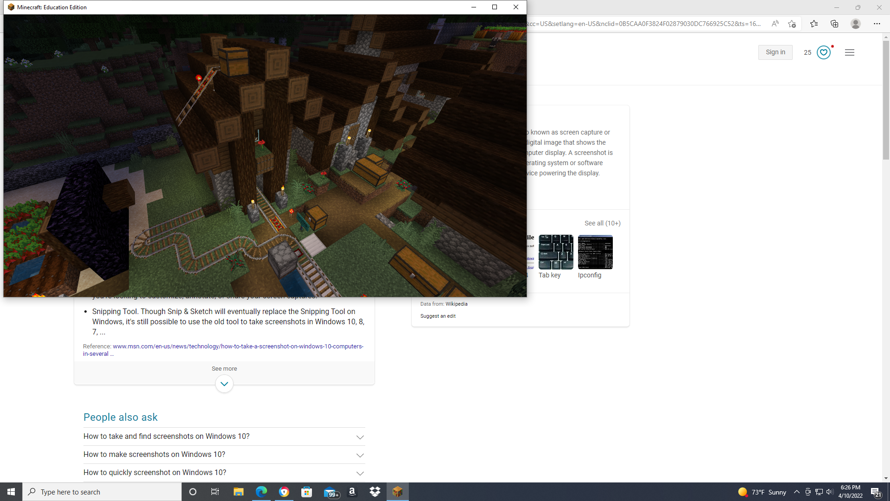Screen dimensions: 890x501
Task: Click the Edge page vertical scrollbar thumb
Action: (886, 100)
